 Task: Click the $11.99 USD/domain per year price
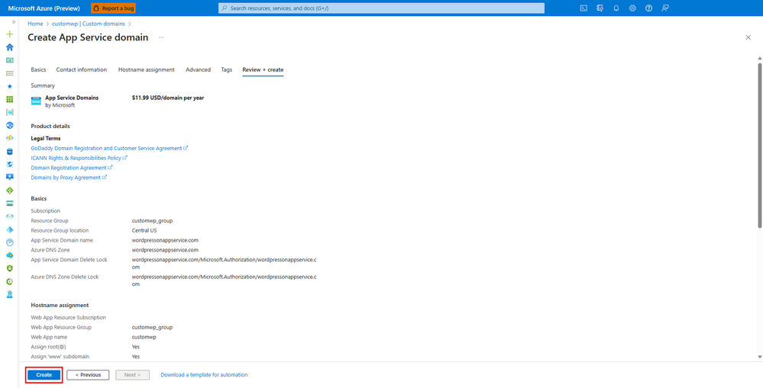click(x=168, y=98)
